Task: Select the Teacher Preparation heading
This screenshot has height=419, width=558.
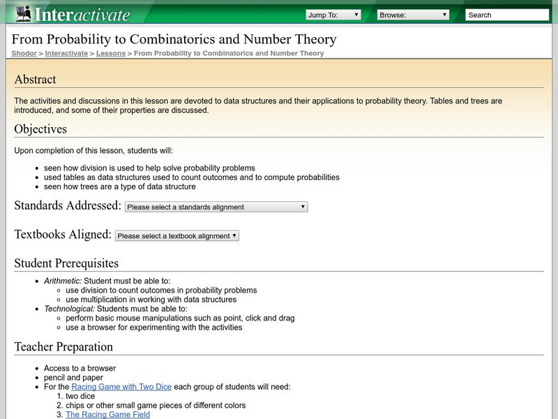Action: point(63,347)
